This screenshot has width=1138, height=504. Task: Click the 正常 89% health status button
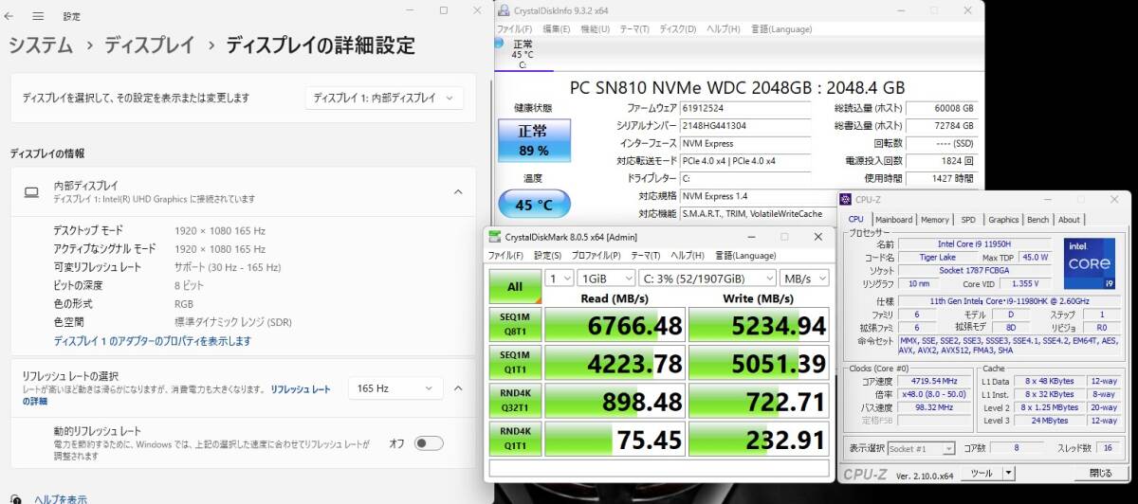point(534,139)
